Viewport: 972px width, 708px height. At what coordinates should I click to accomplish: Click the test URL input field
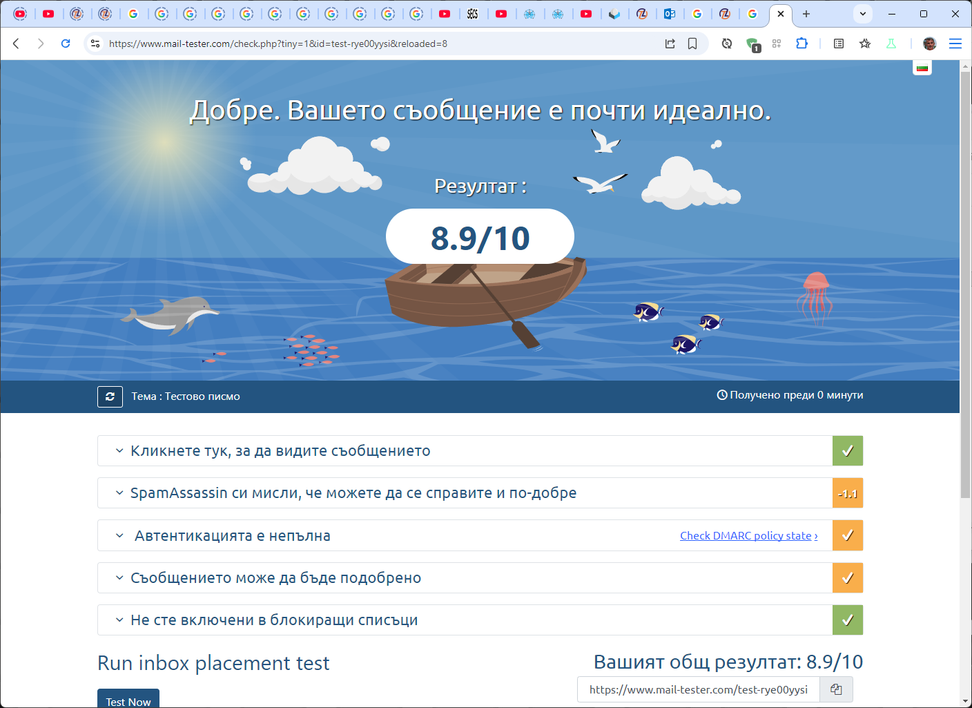(698, 689)
